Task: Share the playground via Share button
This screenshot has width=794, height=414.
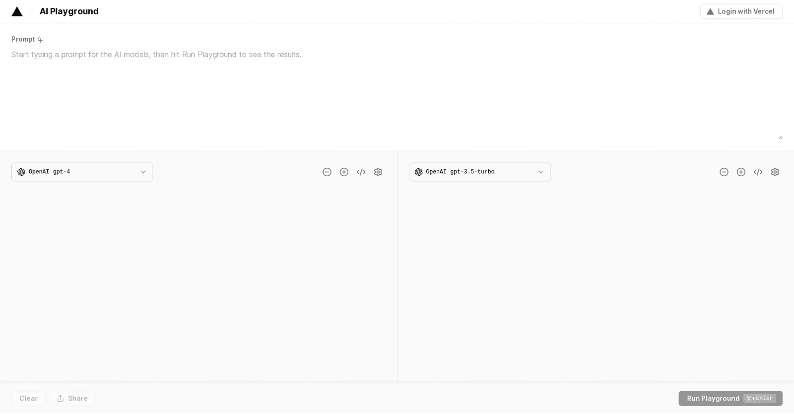Action: point(72,399)
